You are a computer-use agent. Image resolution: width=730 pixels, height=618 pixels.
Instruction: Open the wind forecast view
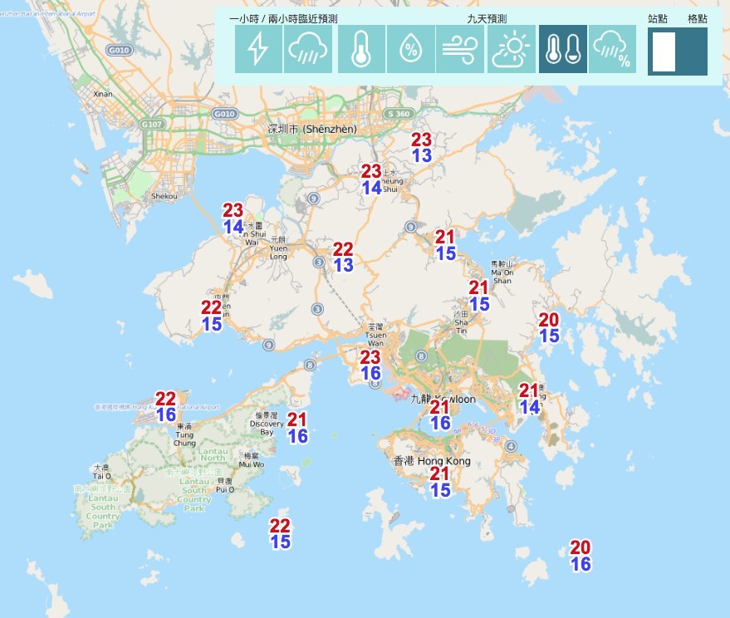tap(462, 50)
